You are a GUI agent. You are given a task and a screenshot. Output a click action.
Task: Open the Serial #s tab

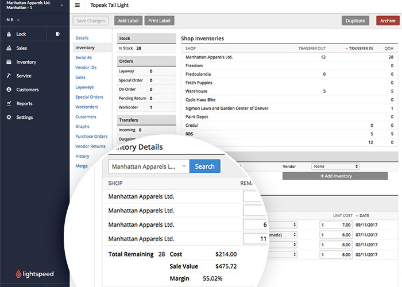[84, 57]
